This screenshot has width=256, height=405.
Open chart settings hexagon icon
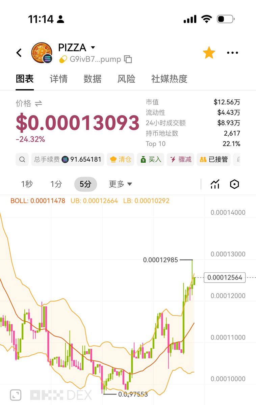tap(234, 184)
